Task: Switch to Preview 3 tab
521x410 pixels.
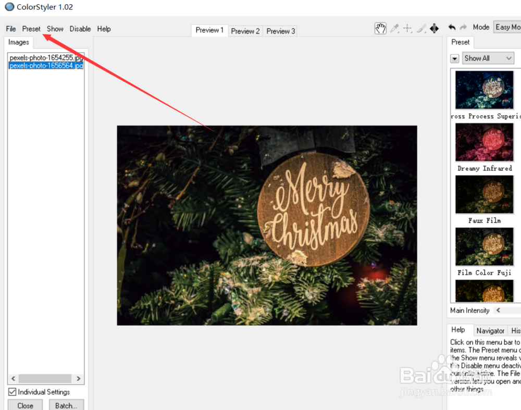Action: pyautogui.click(x=280, y=31)
